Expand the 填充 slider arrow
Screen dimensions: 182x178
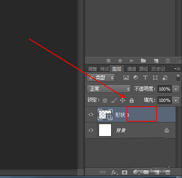(176, 100)
